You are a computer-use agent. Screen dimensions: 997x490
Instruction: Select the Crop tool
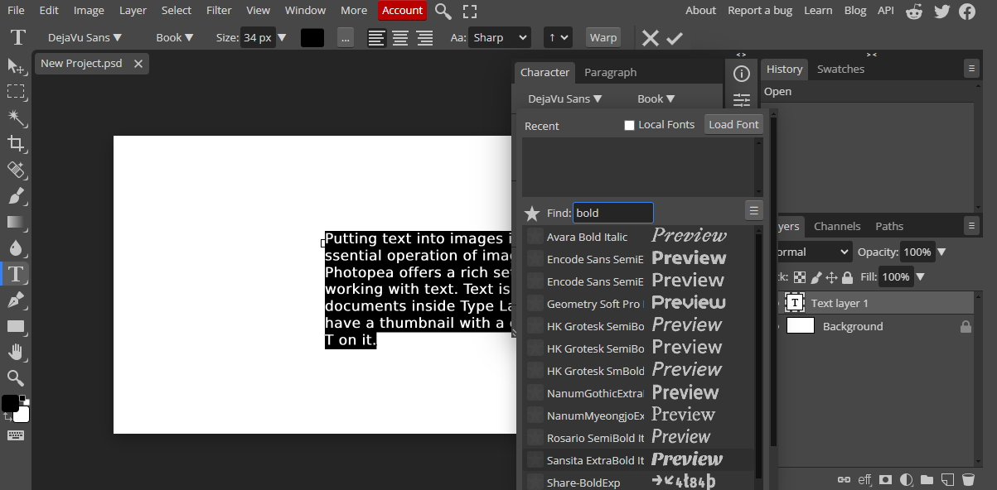coord(16,144)
